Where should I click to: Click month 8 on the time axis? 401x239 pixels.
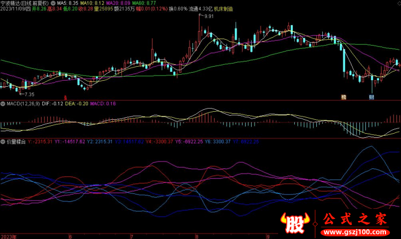click(197, 235)
